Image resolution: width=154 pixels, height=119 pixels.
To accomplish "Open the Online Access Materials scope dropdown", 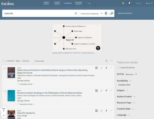I will pos(91,14).
